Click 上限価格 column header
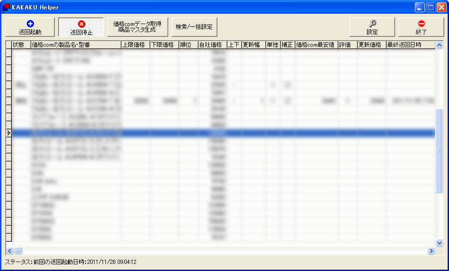The image size is (449, 271). (136, 45)
